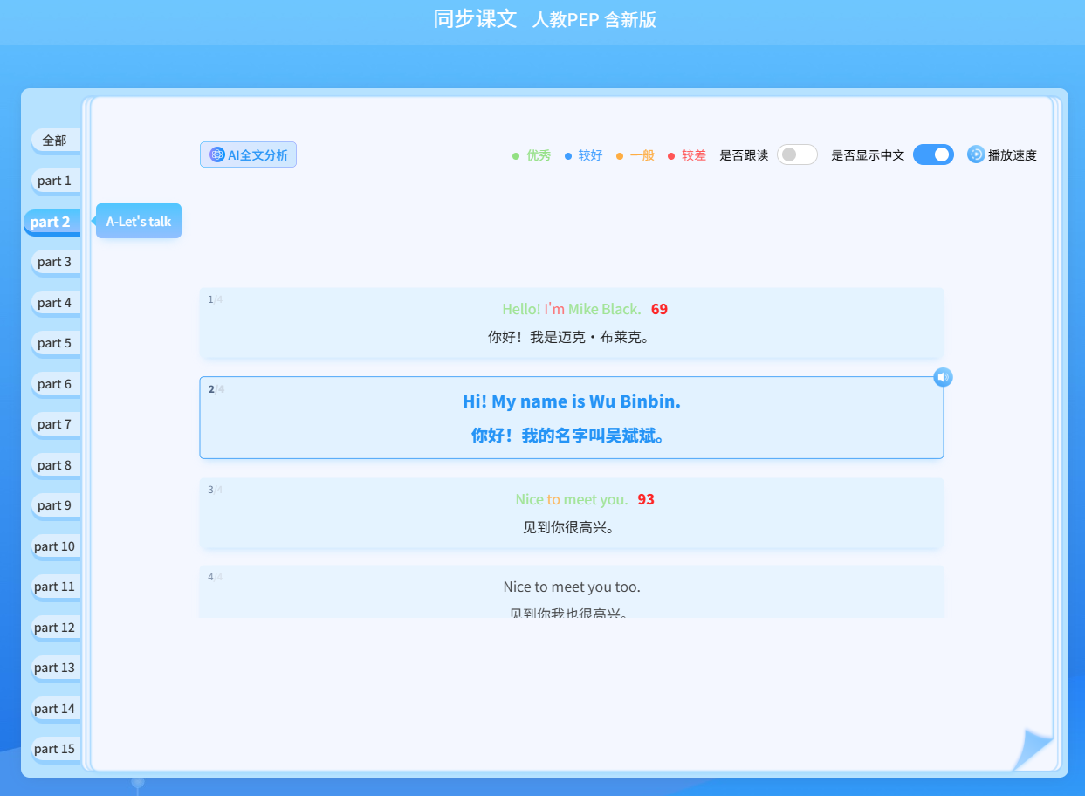Select sentence "Hello! I'm Mike Black."
Image resolution: width=1085 pixels, height=796 pixels.
pos(572,309)
